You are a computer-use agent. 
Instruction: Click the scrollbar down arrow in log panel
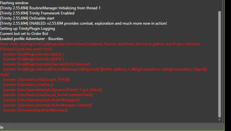(x=220, y=120)
